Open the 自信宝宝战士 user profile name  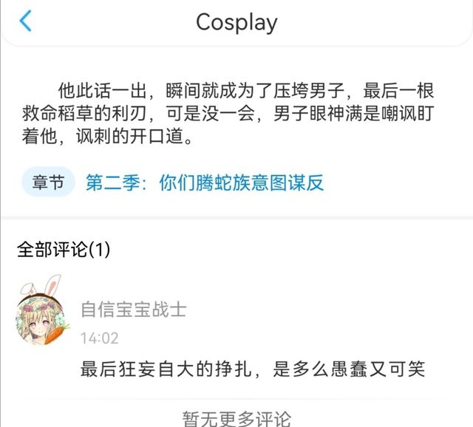tap(134, 310)
